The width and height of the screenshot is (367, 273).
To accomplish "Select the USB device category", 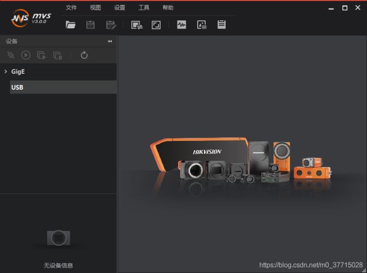I will tap(63, 87).
